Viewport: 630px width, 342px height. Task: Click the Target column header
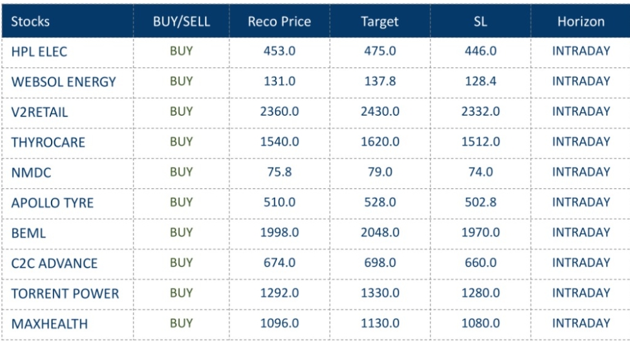[x=380, y=21]
